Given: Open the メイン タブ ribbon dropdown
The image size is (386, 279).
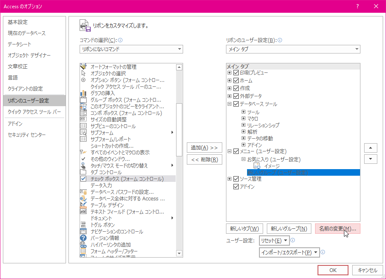Looking at the screenshot, I should (x=293, y=49).
